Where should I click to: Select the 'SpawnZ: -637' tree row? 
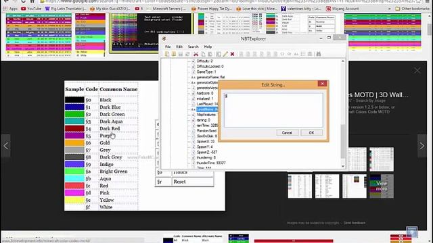207,152
